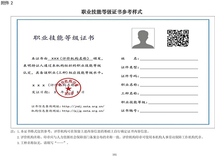
Task: Click the 证件号码 label
Action: (x=130, y=76)
